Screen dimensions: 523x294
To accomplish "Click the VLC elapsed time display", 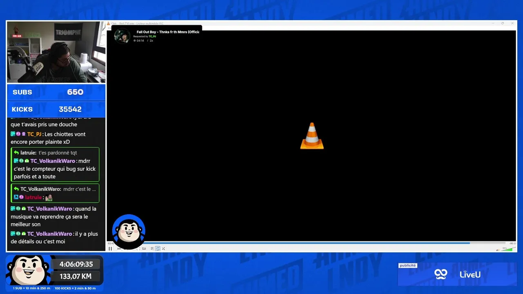I will pos(110,243).
